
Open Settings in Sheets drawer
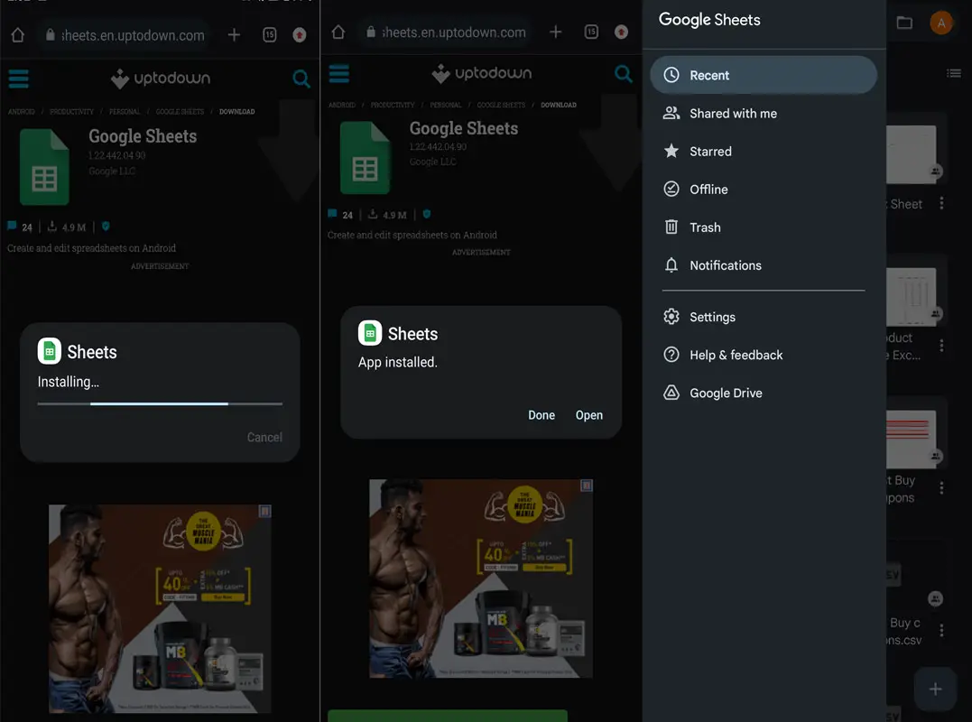tap(764, 317)
